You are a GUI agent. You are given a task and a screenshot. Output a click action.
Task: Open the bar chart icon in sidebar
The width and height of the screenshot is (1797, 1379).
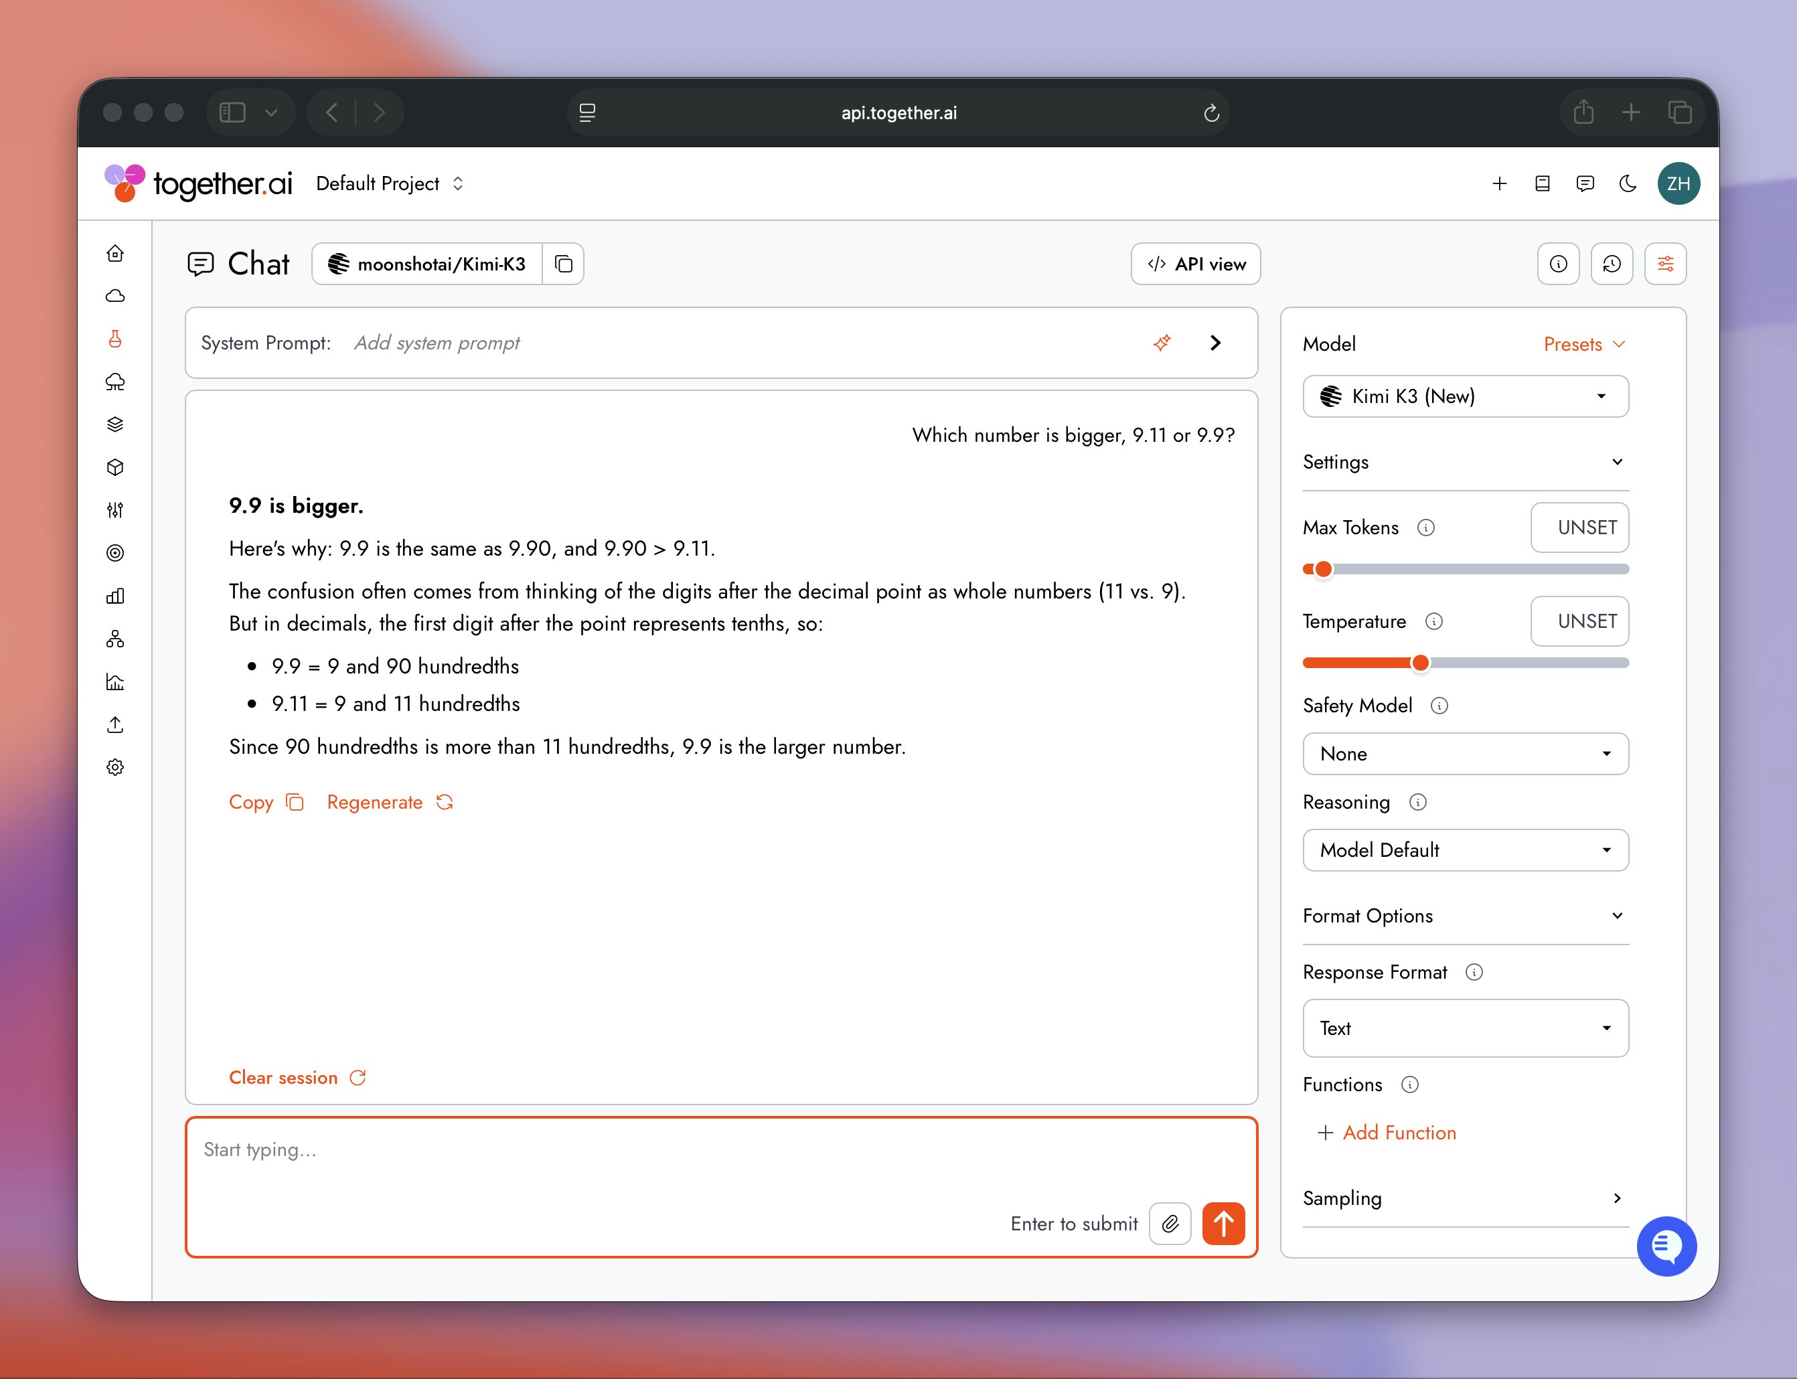[115, 596]
